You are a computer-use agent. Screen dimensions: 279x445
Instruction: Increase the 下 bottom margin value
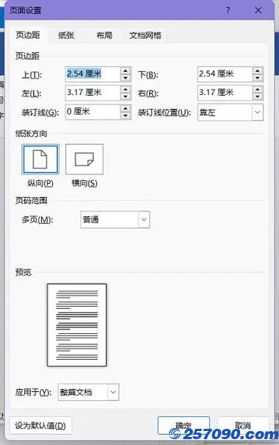pos(258,71)
